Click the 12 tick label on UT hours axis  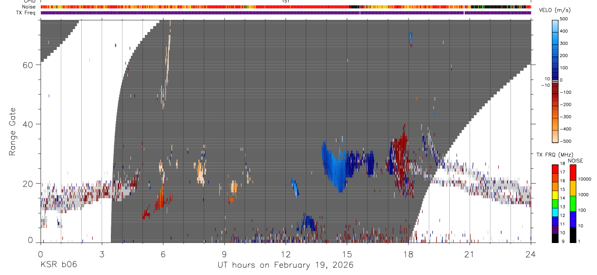[285, 254]
